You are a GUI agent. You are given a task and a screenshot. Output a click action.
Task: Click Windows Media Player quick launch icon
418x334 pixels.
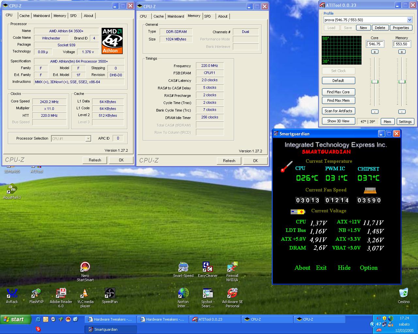pyautogui.click(x=53, y=319)
